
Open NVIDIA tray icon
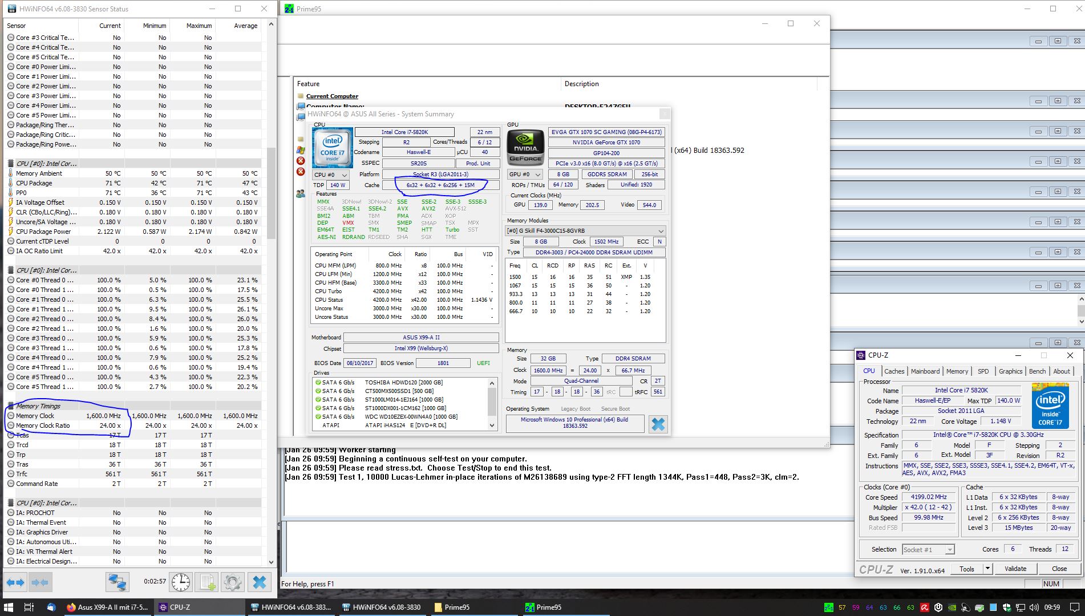click(x=951, y=607)
